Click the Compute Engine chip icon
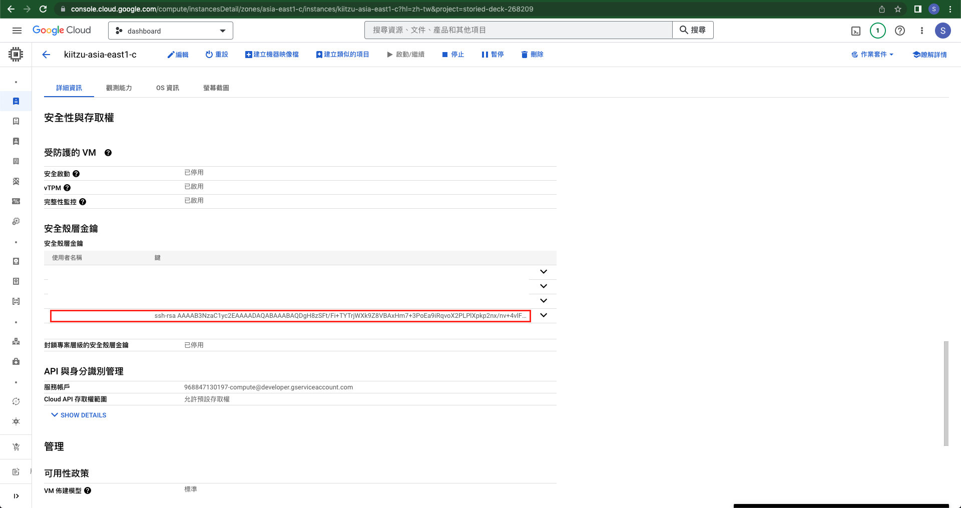 click(x=16, y=54)
